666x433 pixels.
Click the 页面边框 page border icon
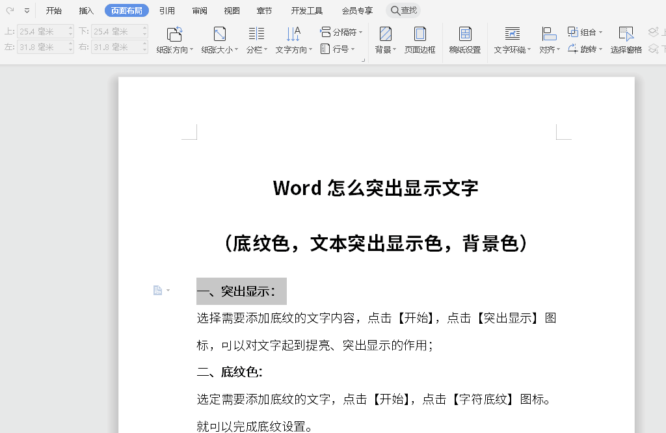420,35
